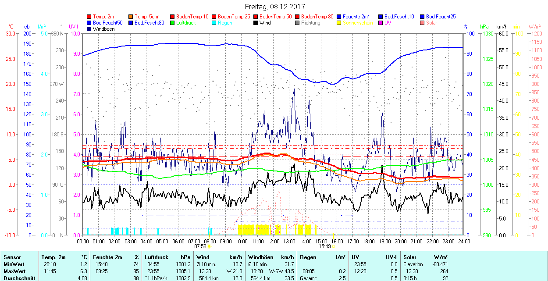Click the sunrise marker at 07:58

pos(209,246)
